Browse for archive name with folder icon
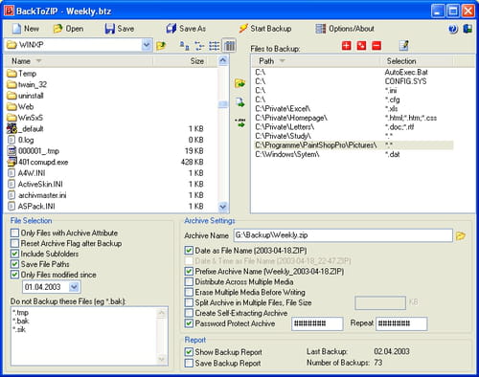The image size is (479, 377). (461, 235)
